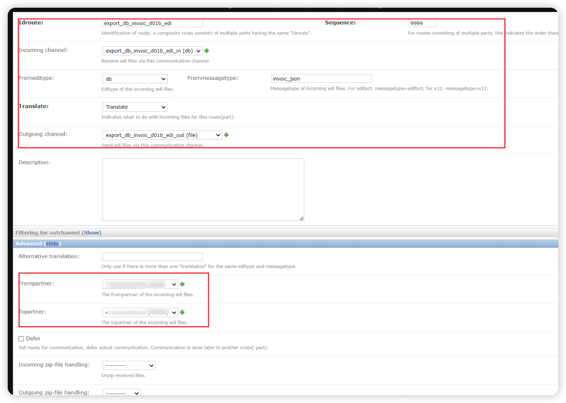Click inside the Description text area
This screenshot has width=566, height=403.
click(x=203, y=190)
